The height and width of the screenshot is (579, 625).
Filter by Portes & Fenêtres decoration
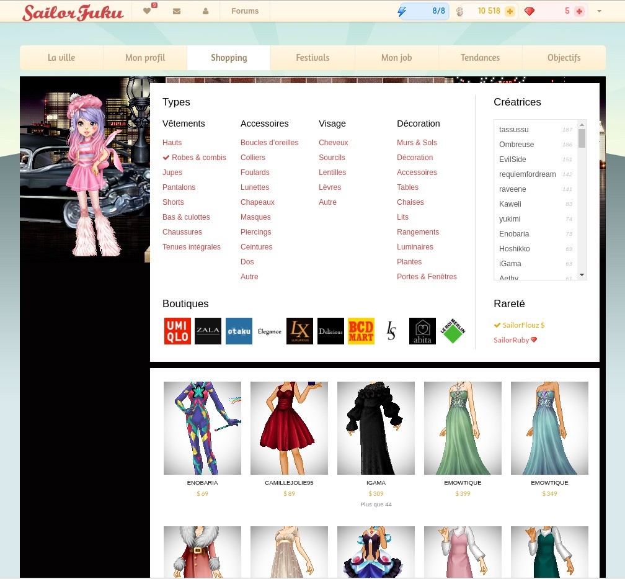pyautogui.click(x=427, y=277)
